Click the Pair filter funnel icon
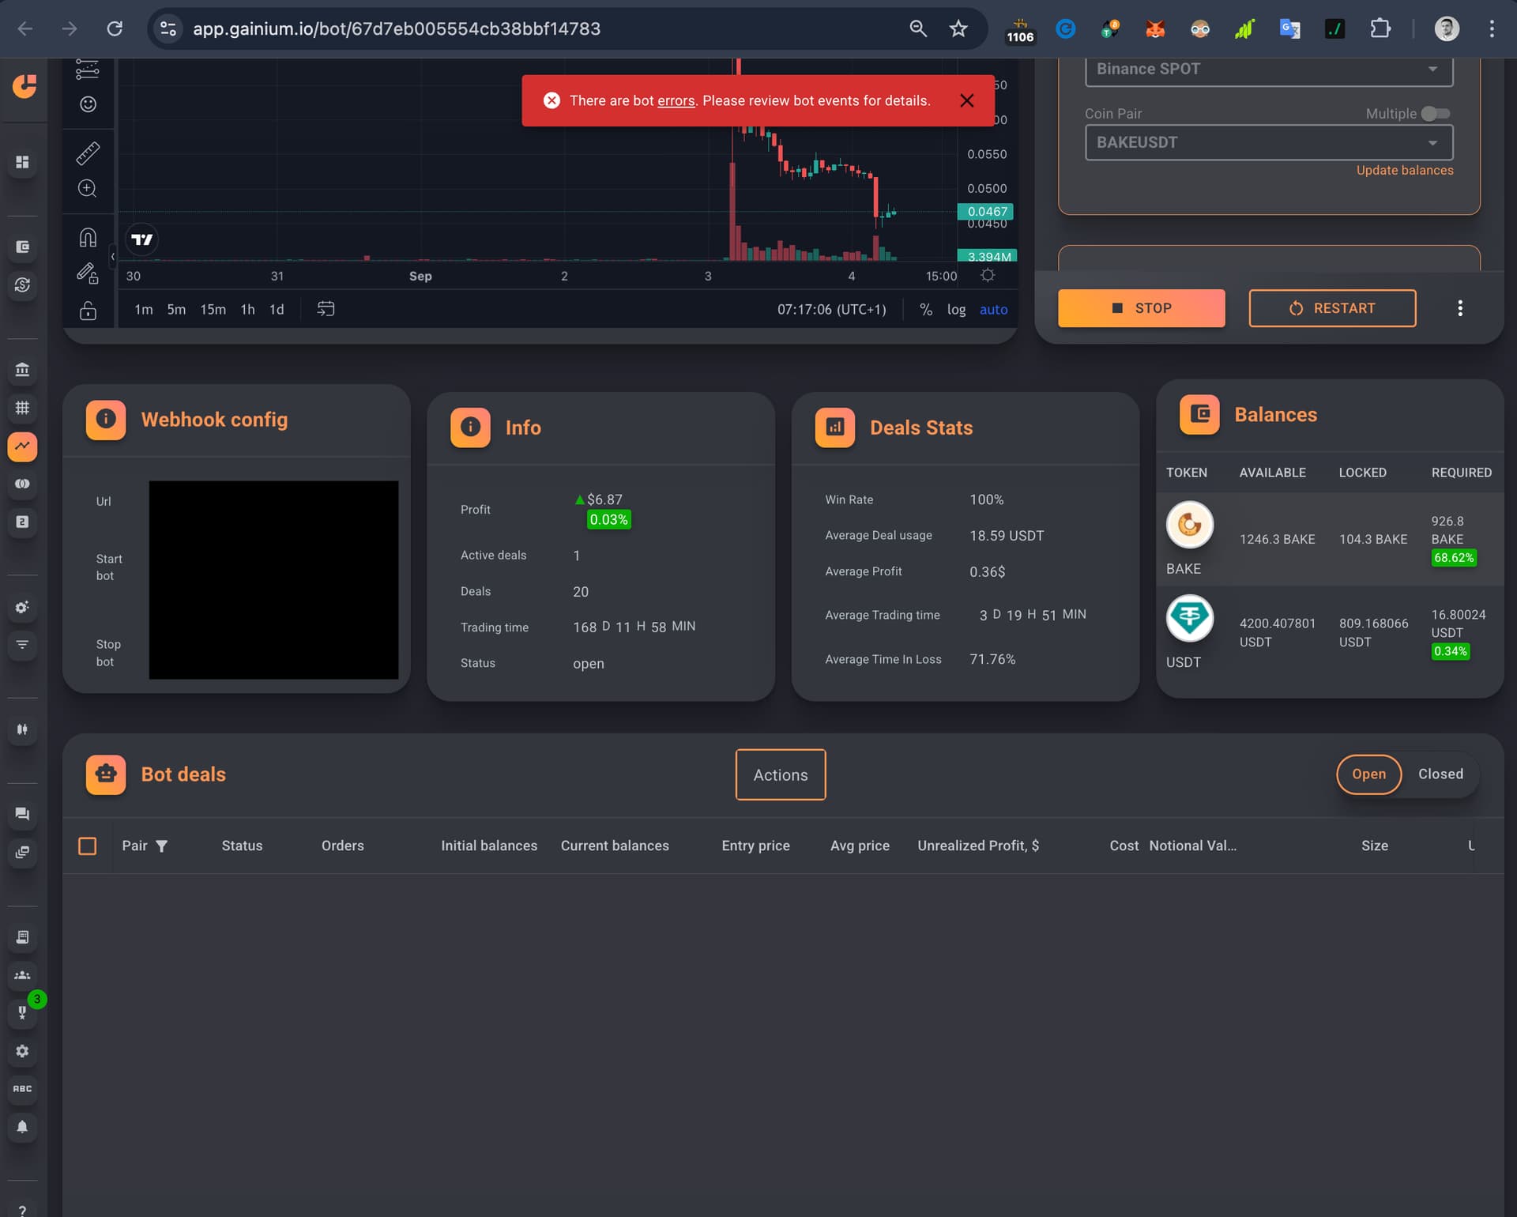Viewport: 1517px width, 1217px height. point(162,846)
